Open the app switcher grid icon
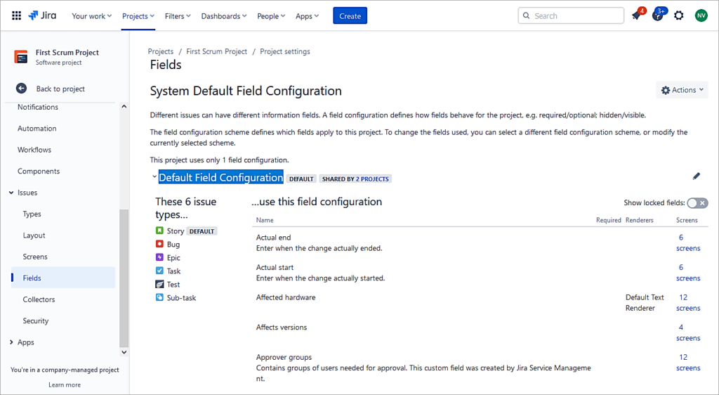 [x=17, y=15]
